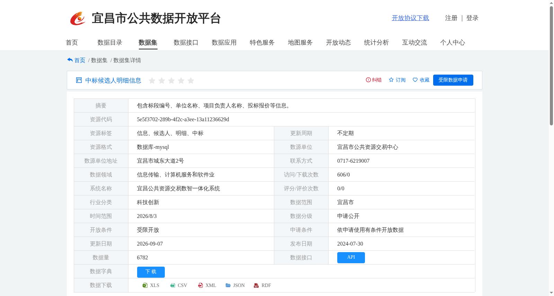Download data via the RDF file icon

pyautogui.click(x=256, y=285)
